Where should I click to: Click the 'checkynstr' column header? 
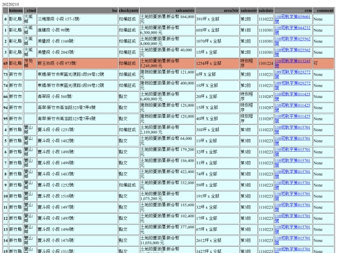[129, 11]
